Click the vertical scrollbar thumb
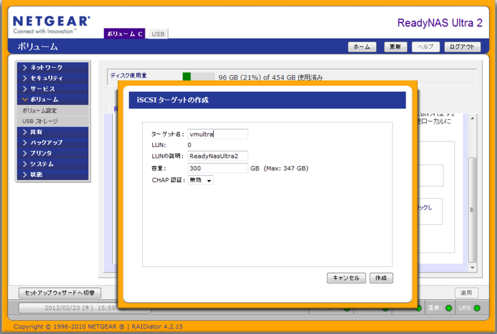The height and width of the screenshot is (334, 497). 472,210
